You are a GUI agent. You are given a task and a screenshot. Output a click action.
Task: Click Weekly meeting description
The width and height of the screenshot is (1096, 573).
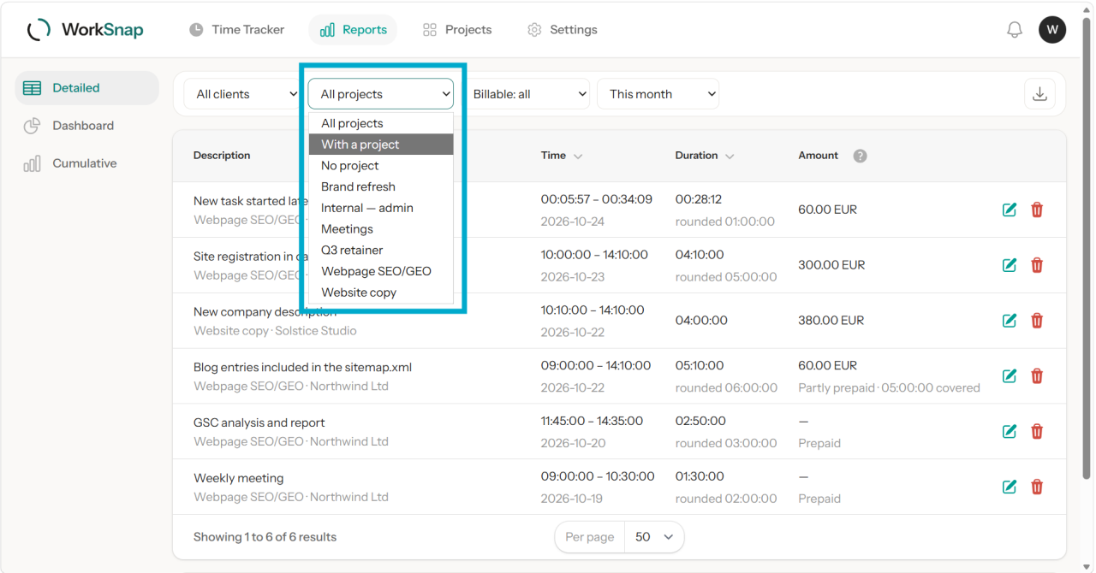click(239, 478)
